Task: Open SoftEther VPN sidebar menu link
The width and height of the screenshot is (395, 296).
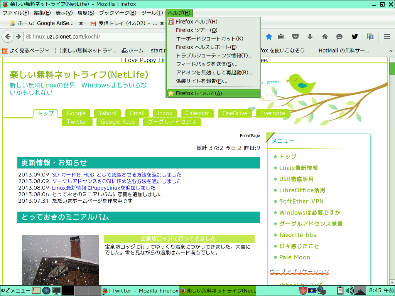Action: pos(301,202)
